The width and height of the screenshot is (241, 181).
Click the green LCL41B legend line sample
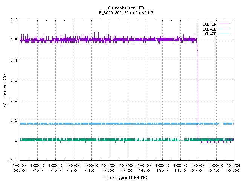224,29
